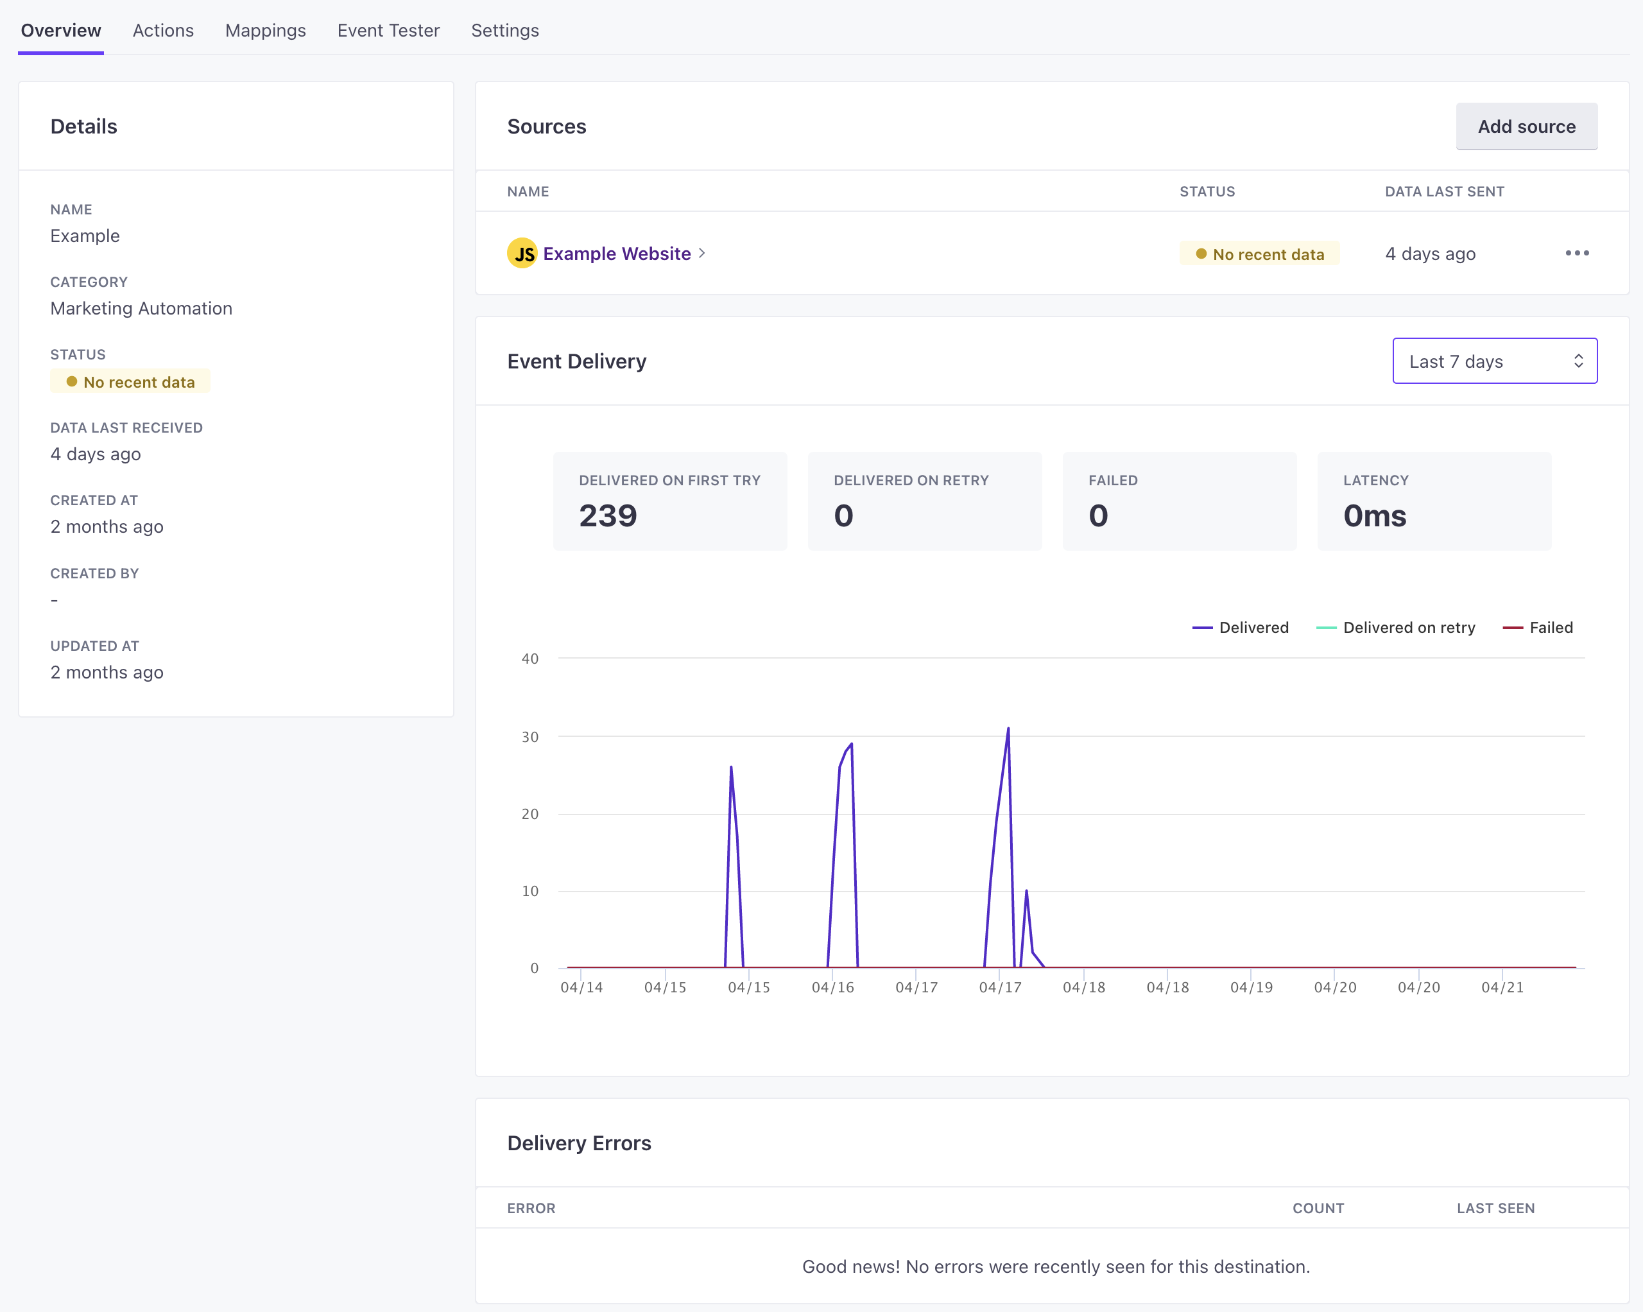Click the Example name value in Details

pyautogui.click(x=85, y=236)
